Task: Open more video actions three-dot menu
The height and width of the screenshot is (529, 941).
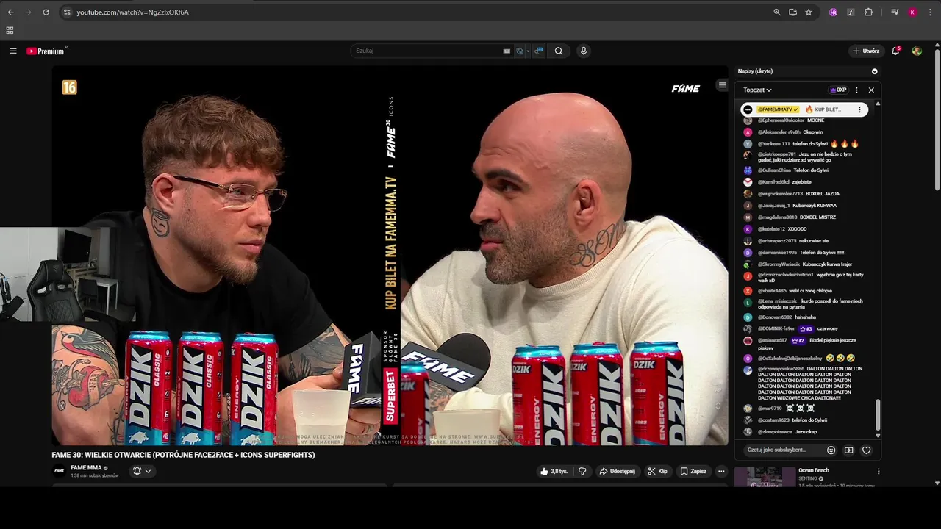Action: [721, 471]
